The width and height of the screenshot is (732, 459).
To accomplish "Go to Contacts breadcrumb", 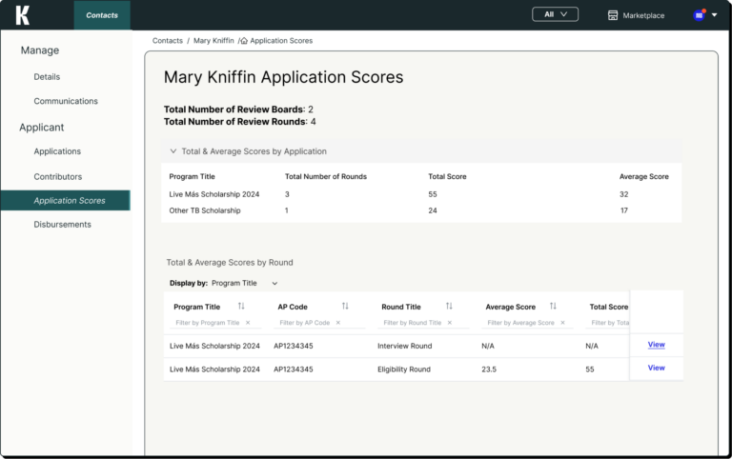I will tap(168, 41).
